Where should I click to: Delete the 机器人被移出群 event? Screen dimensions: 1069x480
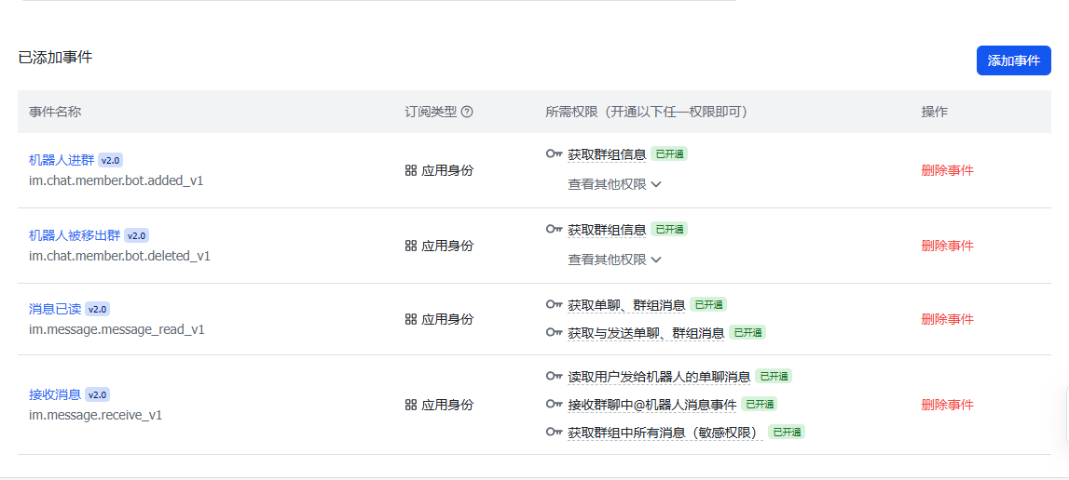(947, 246)
